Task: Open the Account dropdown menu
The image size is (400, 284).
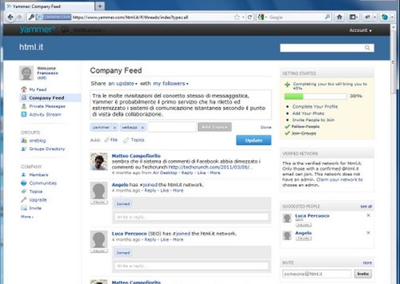Action: (x=360, y=30)
